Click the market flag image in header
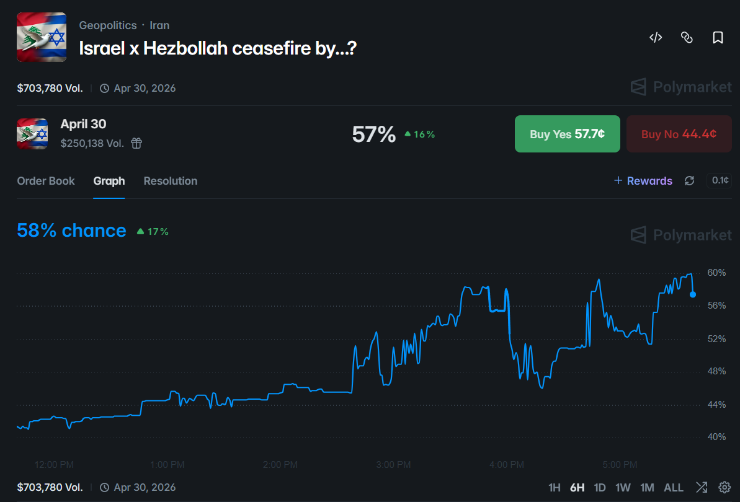Screen dimensions: 740x502 pos(42,37)
